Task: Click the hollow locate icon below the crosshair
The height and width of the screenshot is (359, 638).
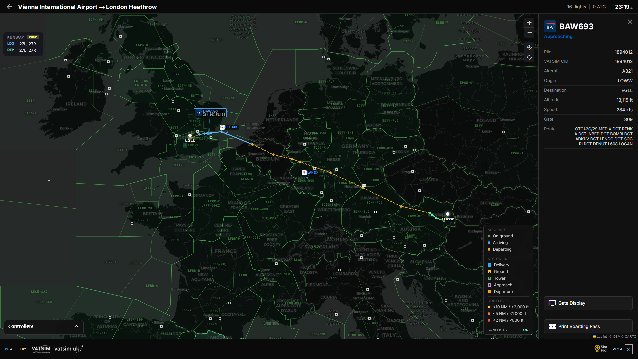Action: pyautogui.click(x=529, y=57)
